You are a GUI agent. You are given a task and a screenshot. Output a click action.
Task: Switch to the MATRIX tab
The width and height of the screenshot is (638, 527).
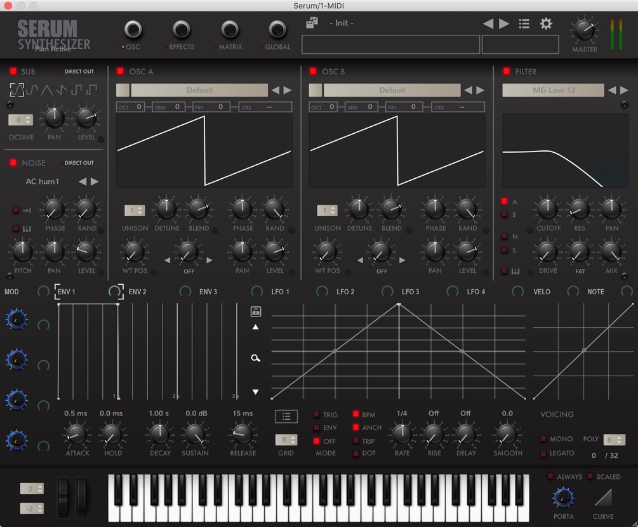point(230,30)
